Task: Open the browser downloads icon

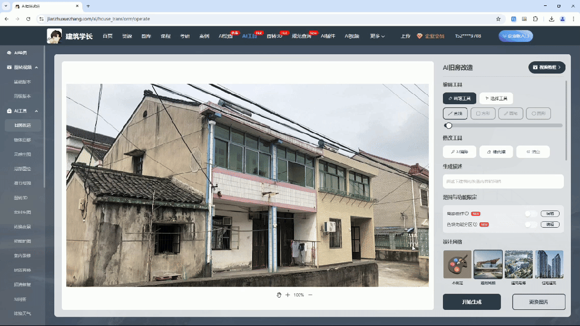Action: (x=552, y=19)
